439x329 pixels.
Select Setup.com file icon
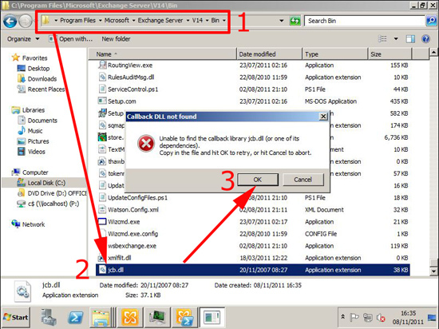point(102,101)
